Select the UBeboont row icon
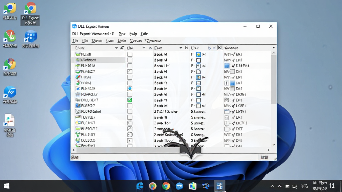Image resolution: width=342 pixels, height=192 pixels. (x=78, y=60)
